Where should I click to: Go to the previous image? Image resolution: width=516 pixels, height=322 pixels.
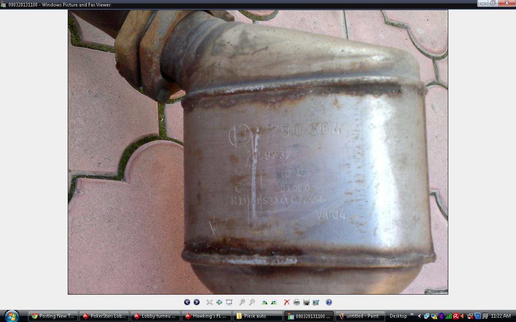[x=187, y=302]
